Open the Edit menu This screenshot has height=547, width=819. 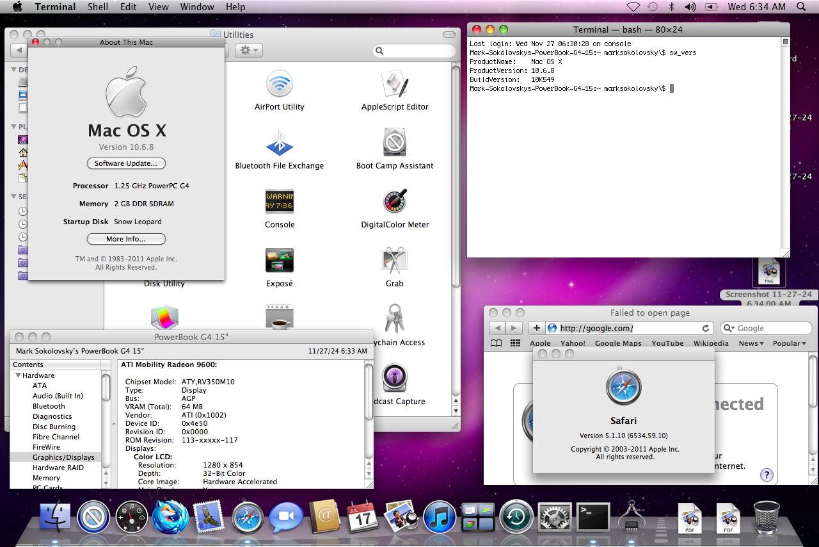point(128,7)
